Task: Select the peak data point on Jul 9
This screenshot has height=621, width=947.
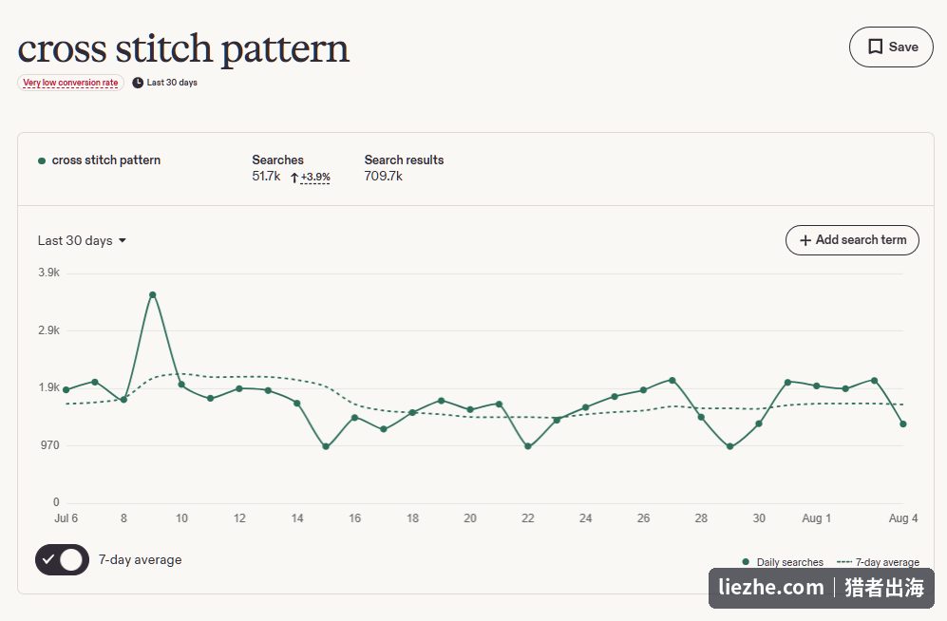Action: coord(153,295)
